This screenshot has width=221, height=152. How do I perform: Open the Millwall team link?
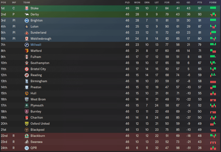pos(36,45)
